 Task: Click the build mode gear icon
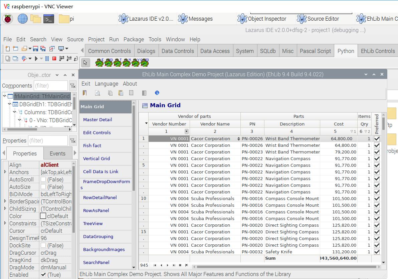24,59
